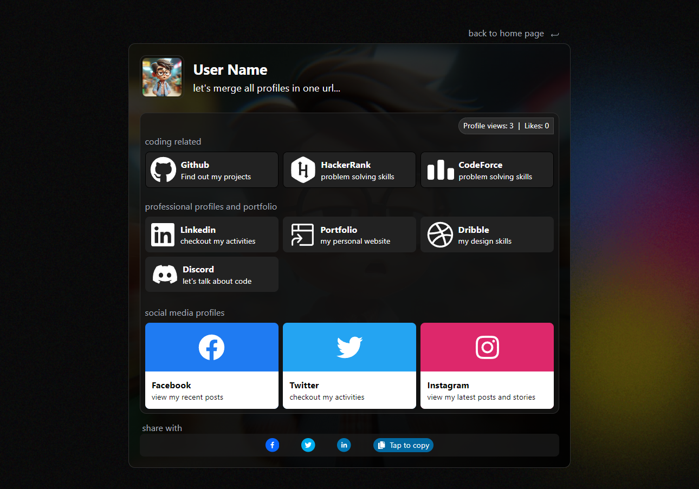The image size is (699, 489).
Task: Tap to copy the profile URL
Action: tap(403, 445)
